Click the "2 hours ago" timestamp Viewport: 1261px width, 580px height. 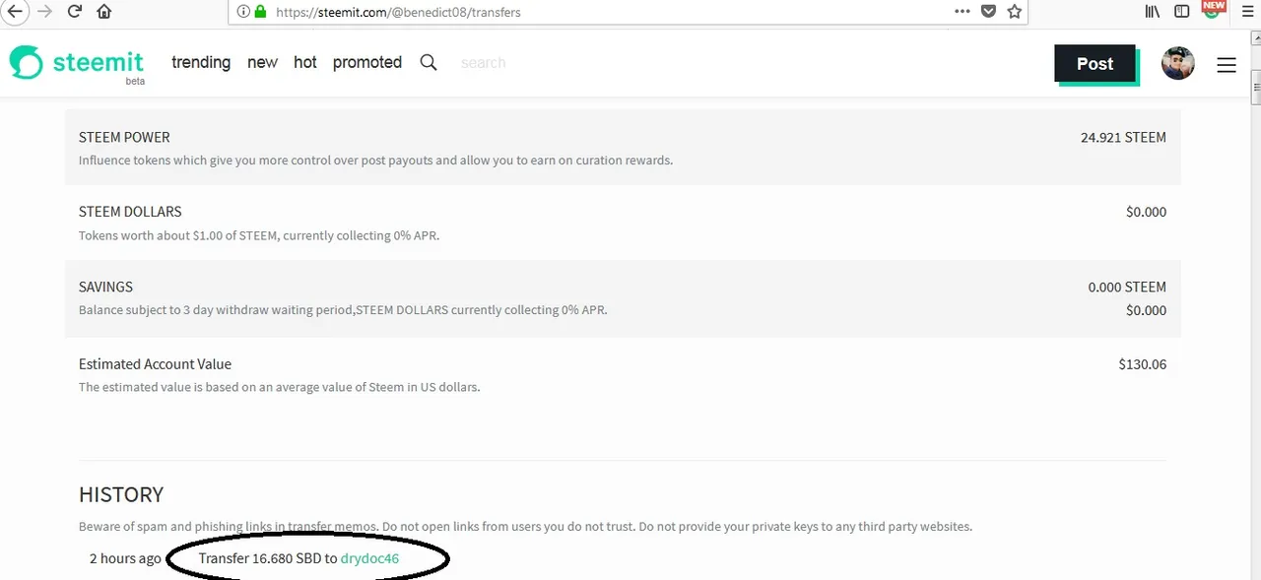pos(125,558)
